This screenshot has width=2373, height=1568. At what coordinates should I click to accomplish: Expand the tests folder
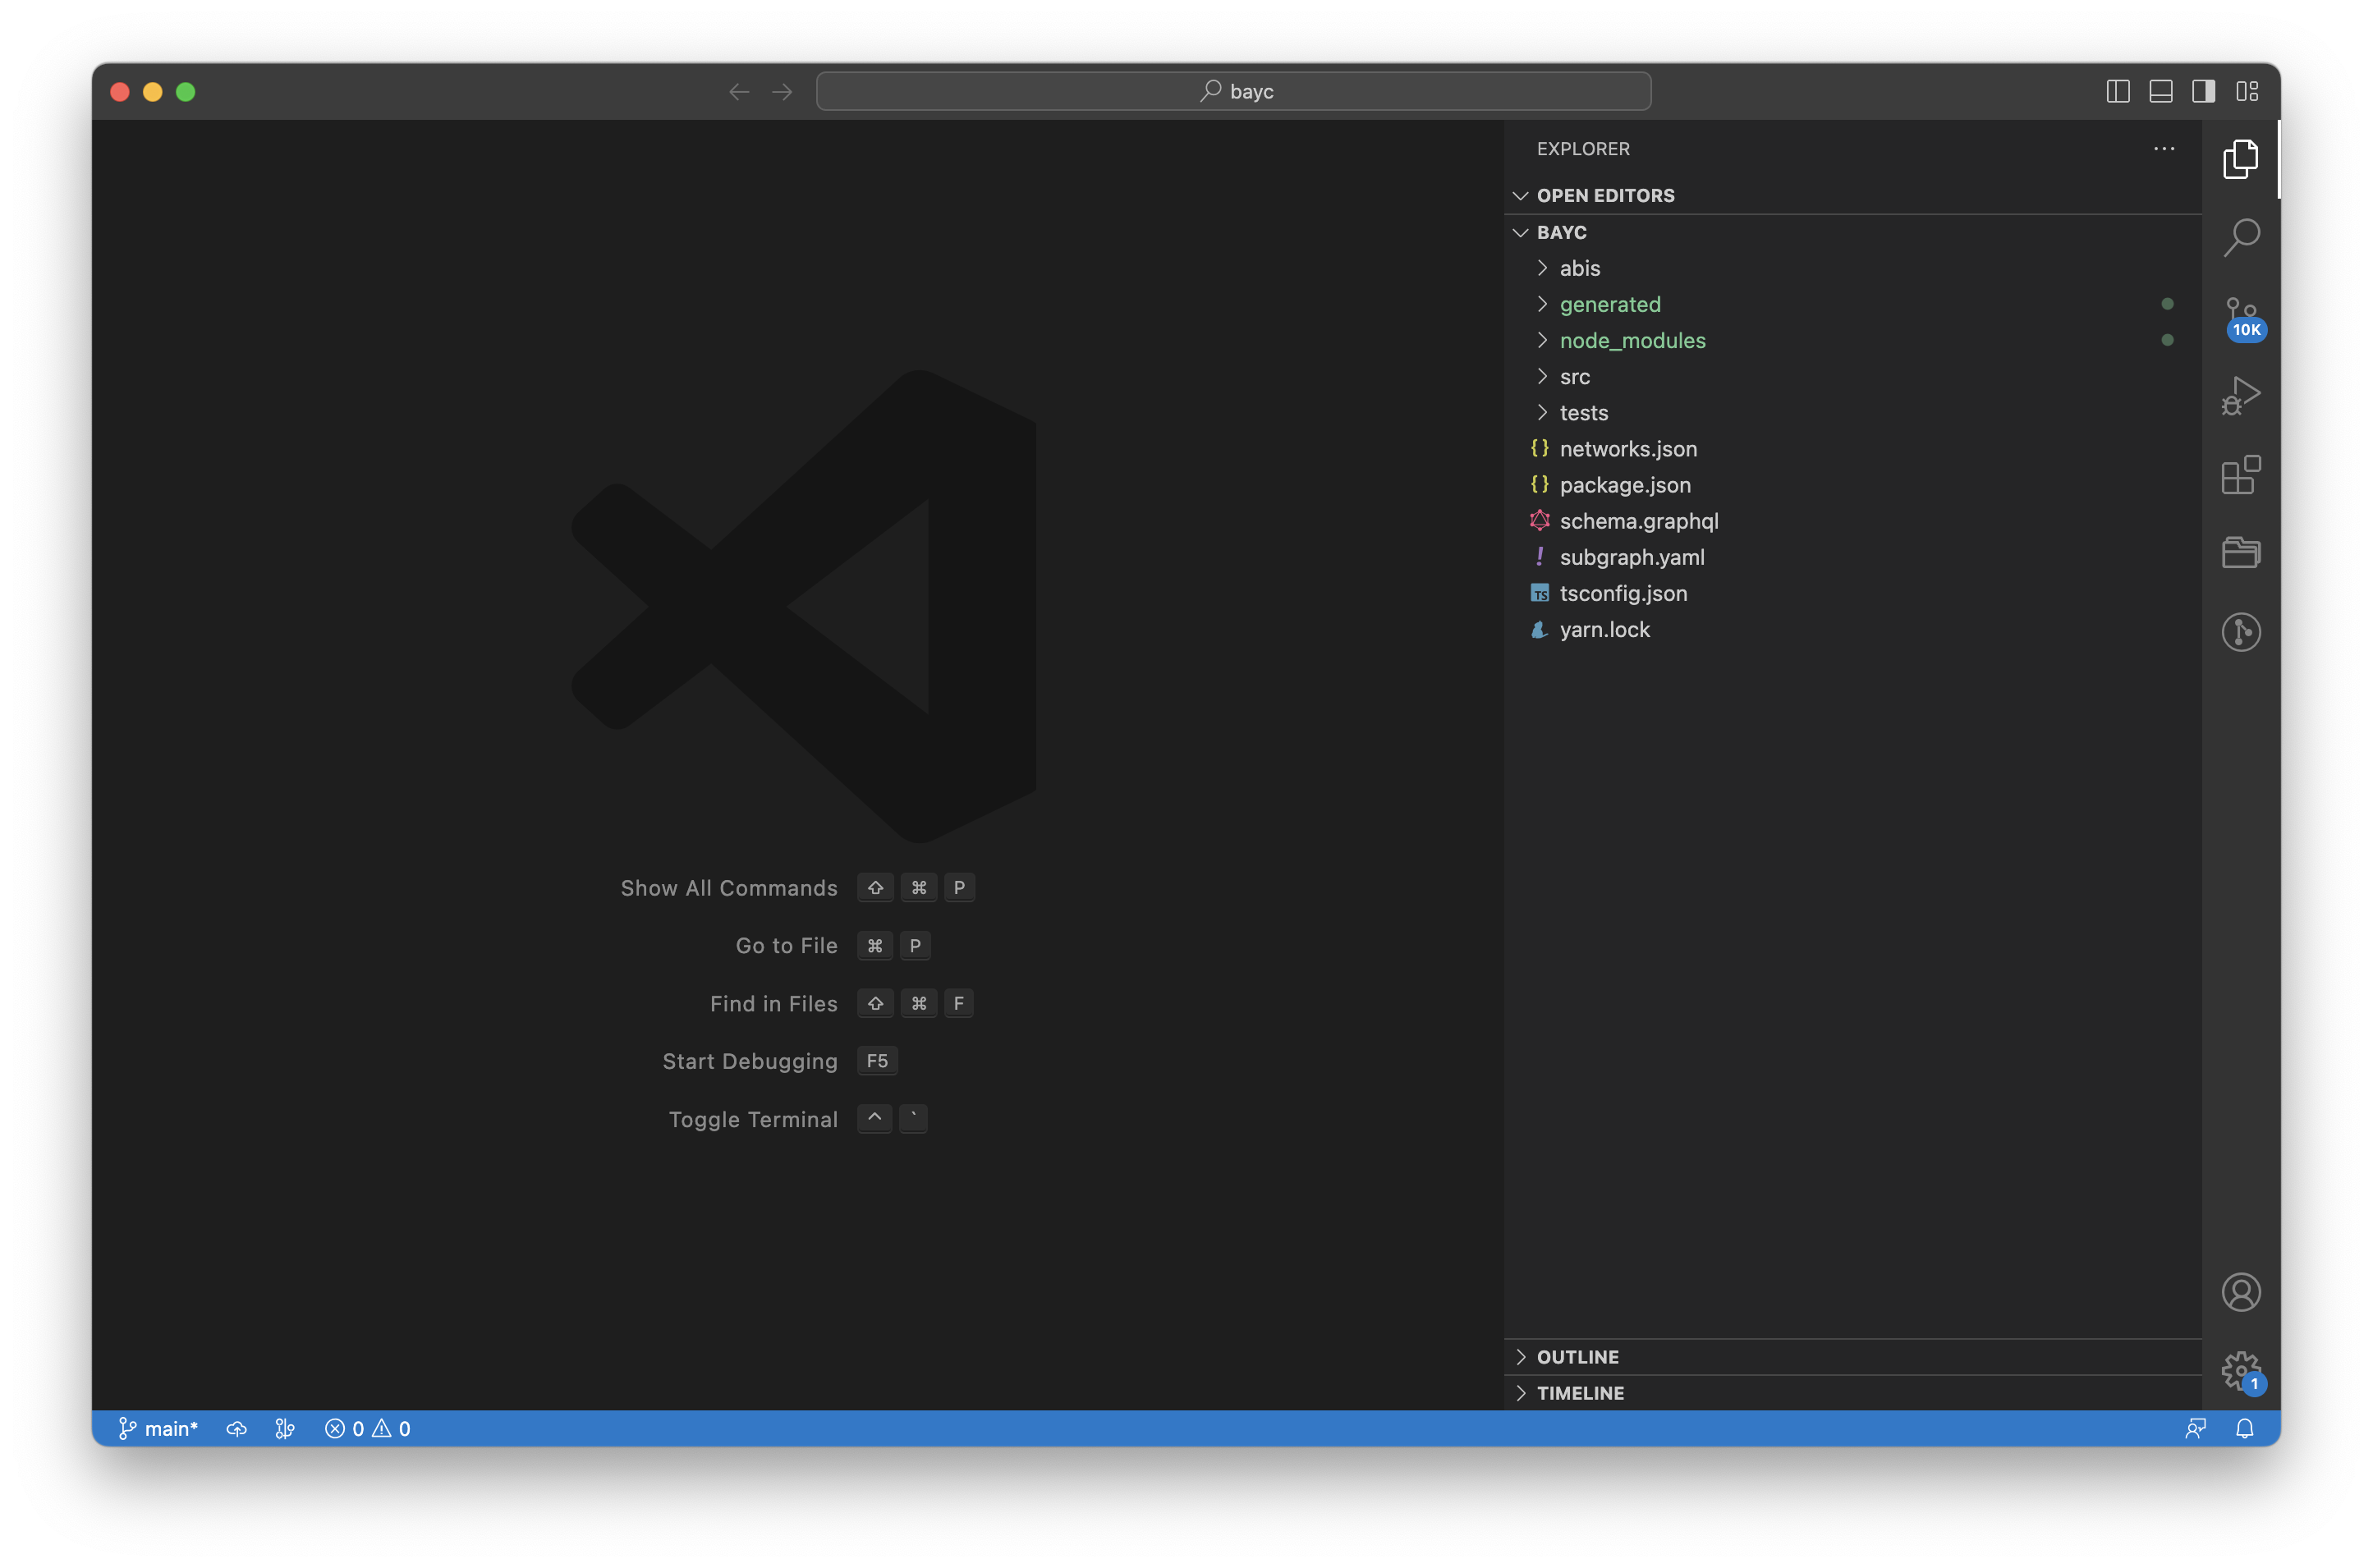point(1853,412)
